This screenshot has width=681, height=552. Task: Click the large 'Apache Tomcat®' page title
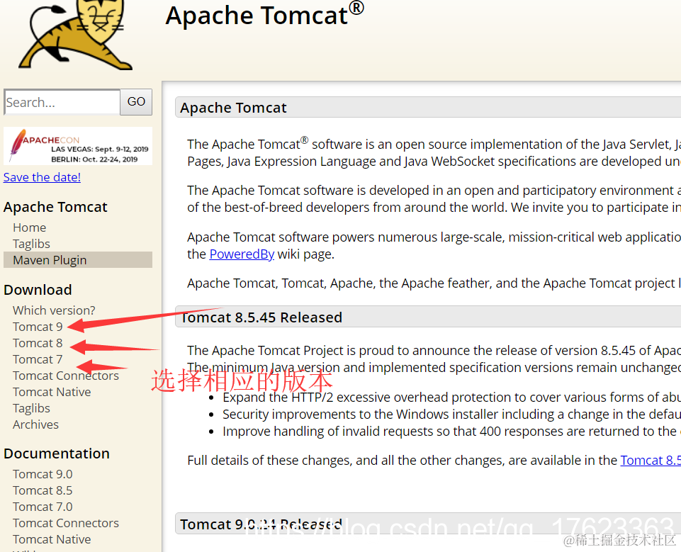tap(264, 15)
